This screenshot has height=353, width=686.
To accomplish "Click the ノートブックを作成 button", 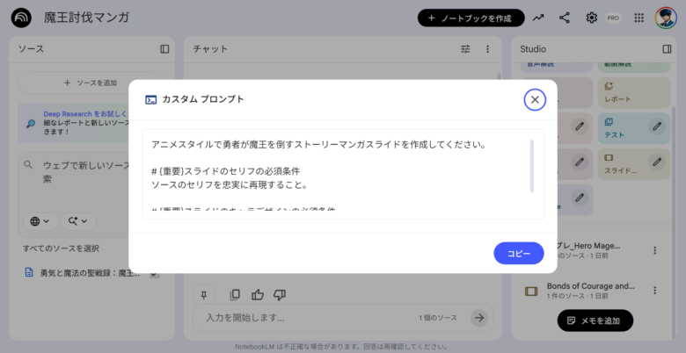I will click(471, 18).
